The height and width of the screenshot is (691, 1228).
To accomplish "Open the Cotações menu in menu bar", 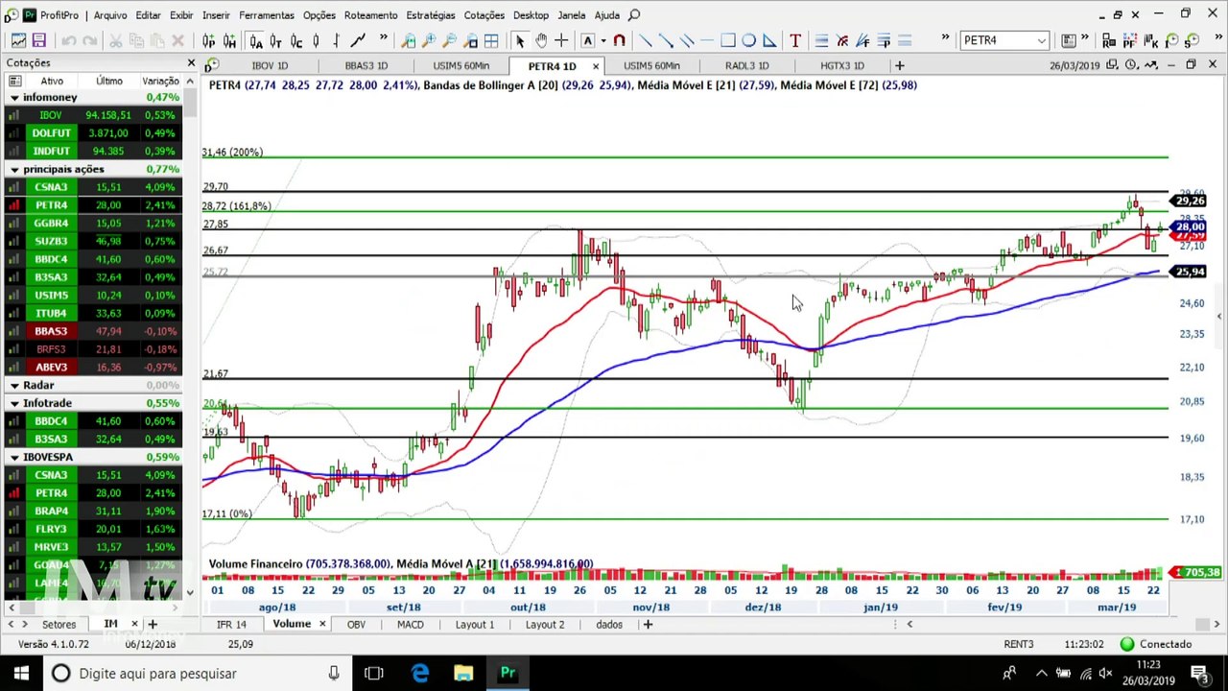I will coord(484,15).
